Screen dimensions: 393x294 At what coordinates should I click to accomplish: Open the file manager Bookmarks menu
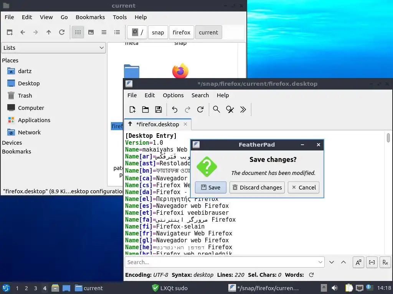click(90, 17)
